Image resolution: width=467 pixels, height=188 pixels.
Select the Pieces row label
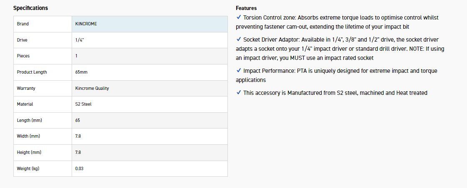click(x=23, y=56)
